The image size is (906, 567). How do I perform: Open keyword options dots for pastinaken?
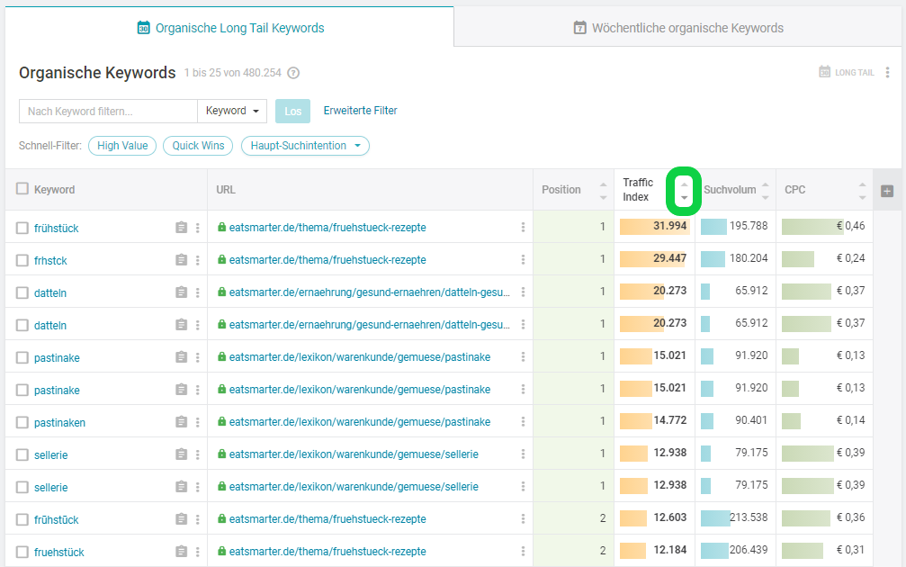click(x=198, y=422)
